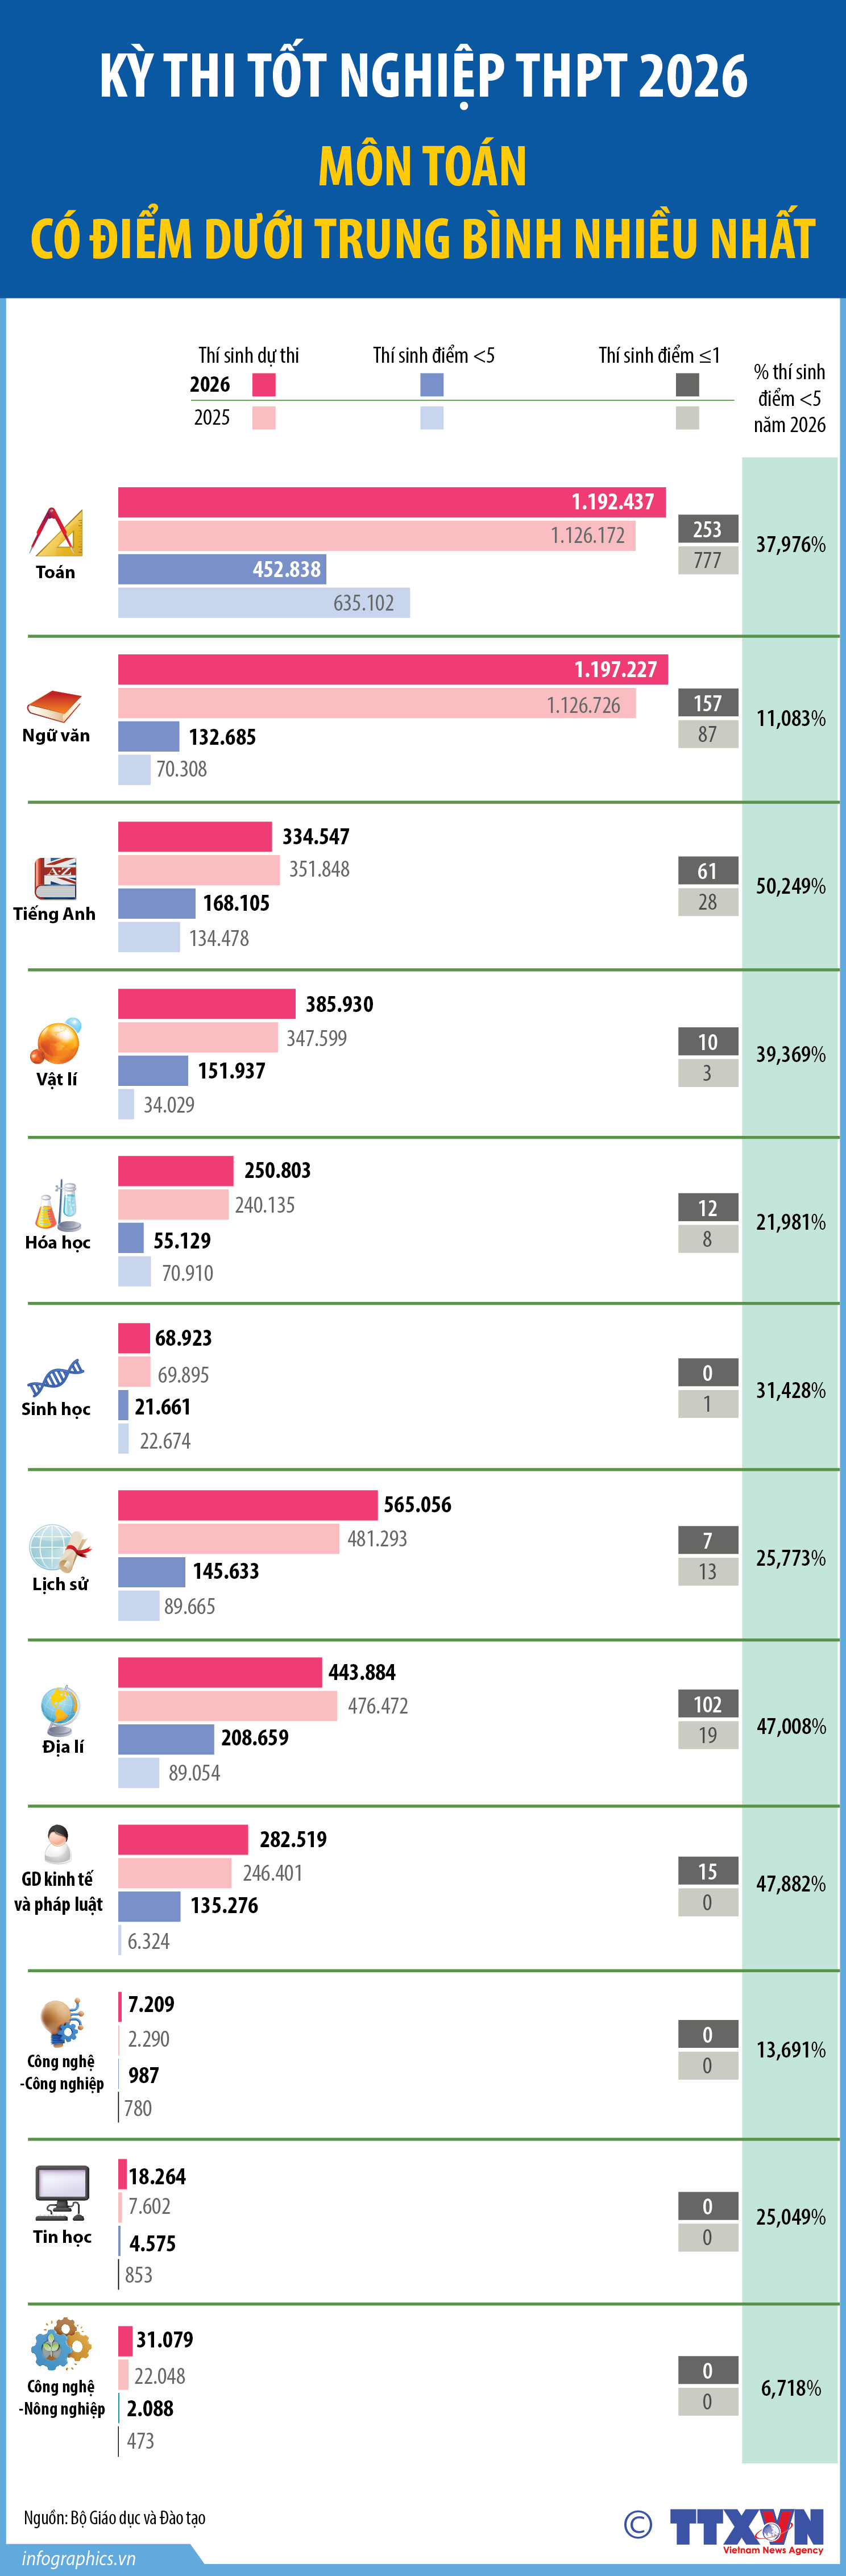This screenshot has width=846, height=2576.
Task: Click the DNA helix icon for Sinh học
Action: click(56, 1377)
